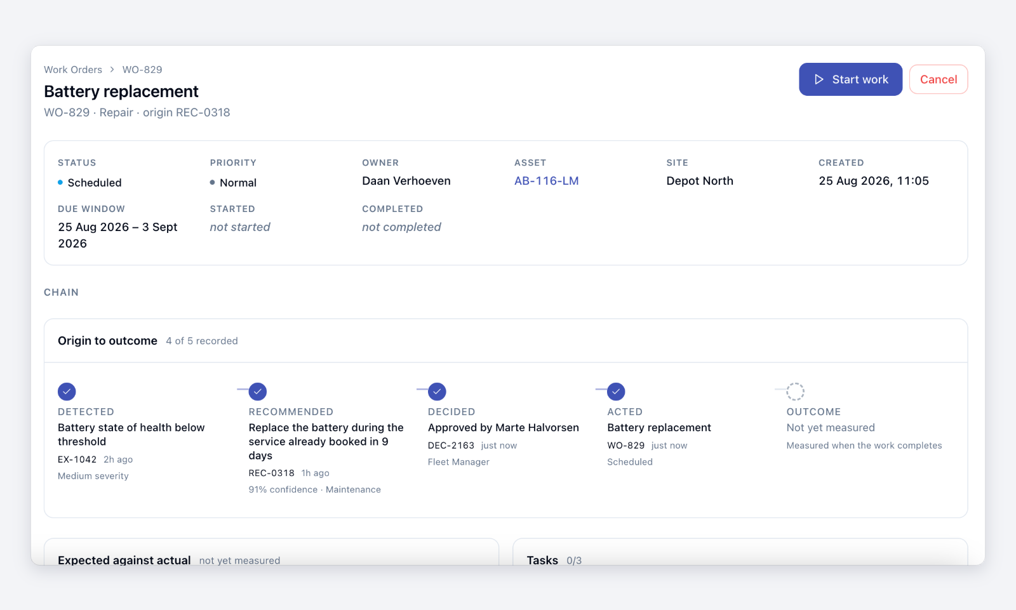Click the 'not started' value
Screen dimensions: 1016x610
point(240,227)
